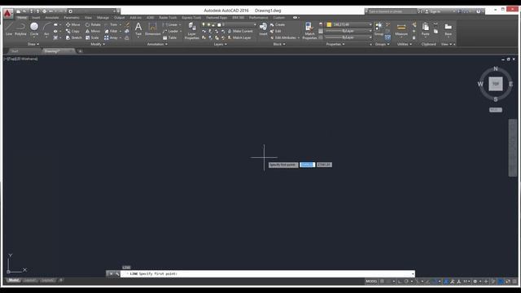This screenshot has width=521, height=293.
Task: Customize status bar menu icon
Action: (x=514, y=282)
